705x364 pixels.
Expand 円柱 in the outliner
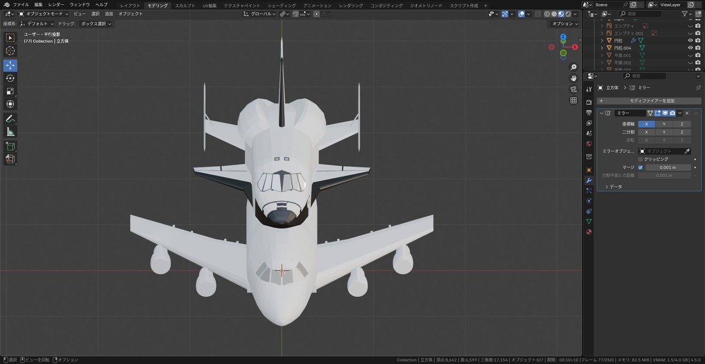pyautogui.click(x=602, y=41)
